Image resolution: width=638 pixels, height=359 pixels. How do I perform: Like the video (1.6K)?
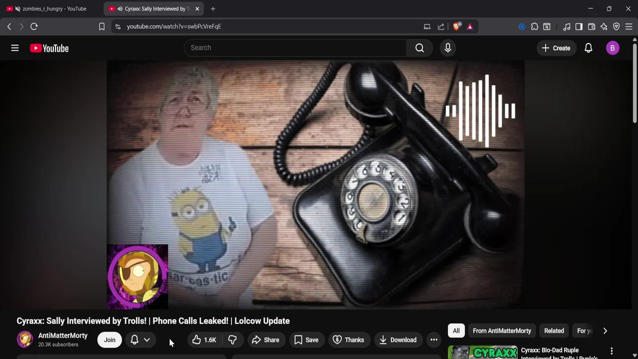[204, 340]
